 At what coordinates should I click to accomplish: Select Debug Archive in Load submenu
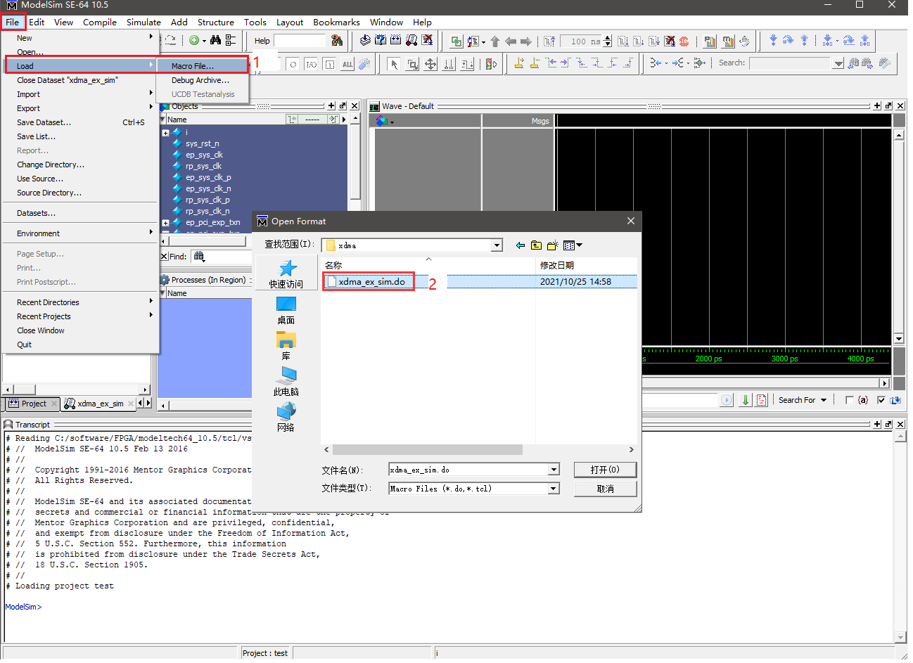203,80
